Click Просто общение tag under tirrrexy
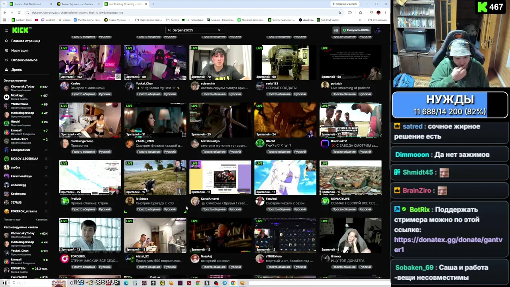510x287 pixels. [344, 267]
